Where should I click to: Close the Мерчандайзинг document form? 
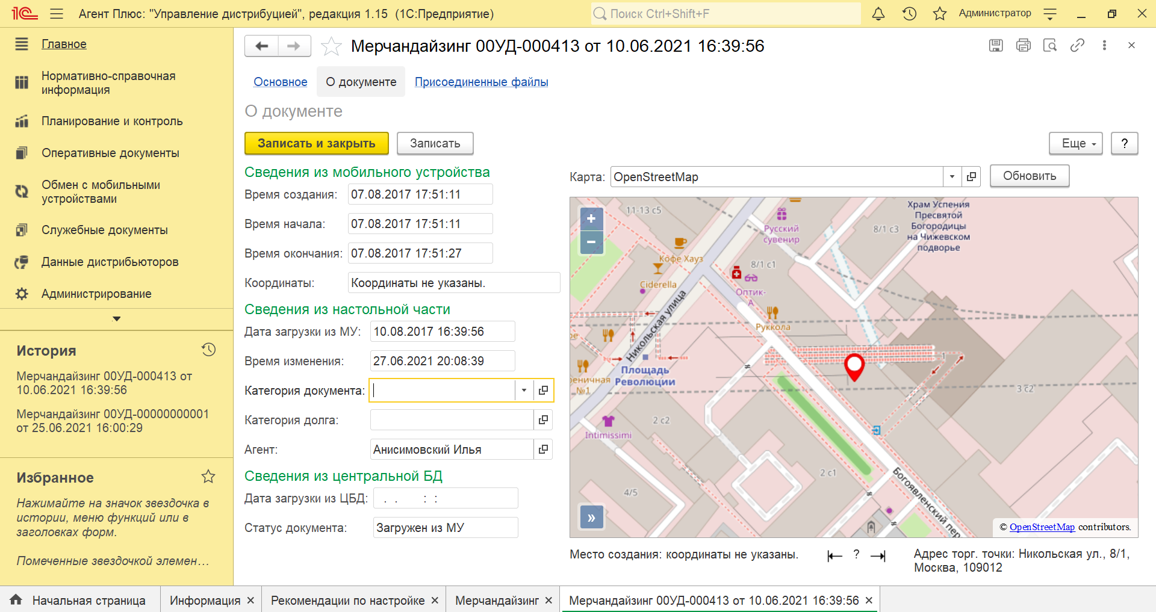pos(1131,45)
